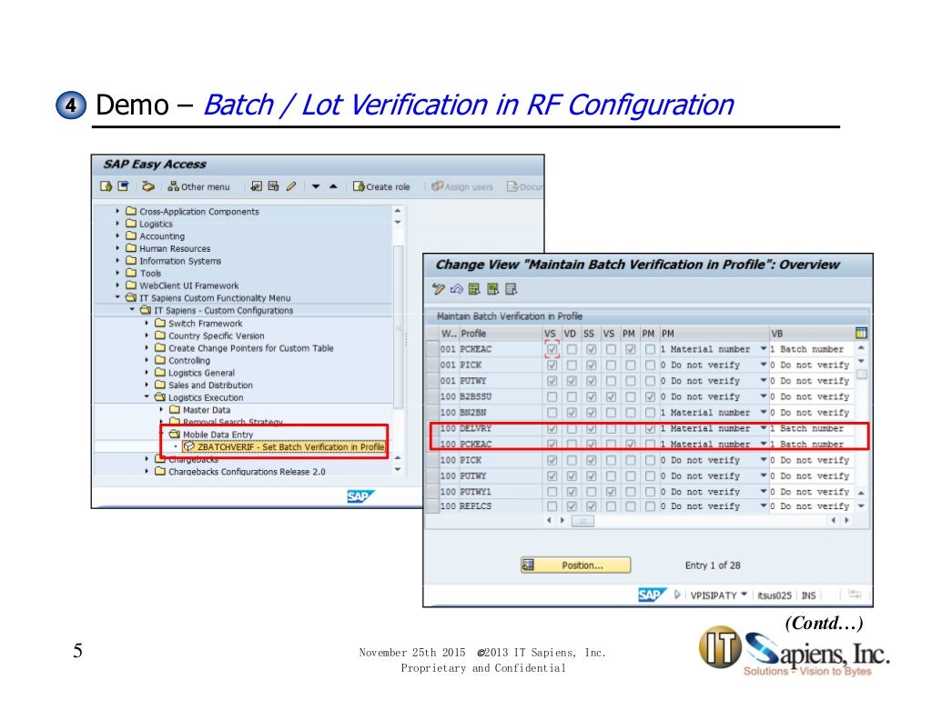Click table vertical scroll down arrow near REPLCS row
Viewport: 932px width, 720px height.
click(861, 506)
